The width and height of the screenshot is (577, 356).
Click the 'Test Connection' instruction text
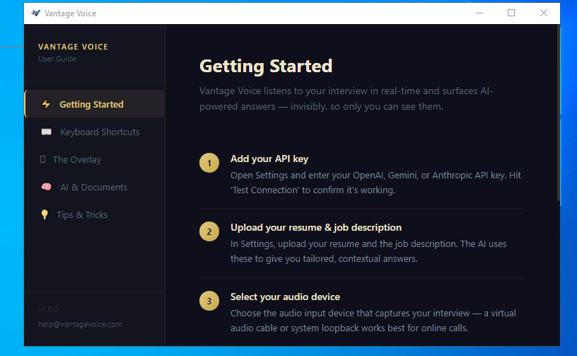(x=375, y=183)
